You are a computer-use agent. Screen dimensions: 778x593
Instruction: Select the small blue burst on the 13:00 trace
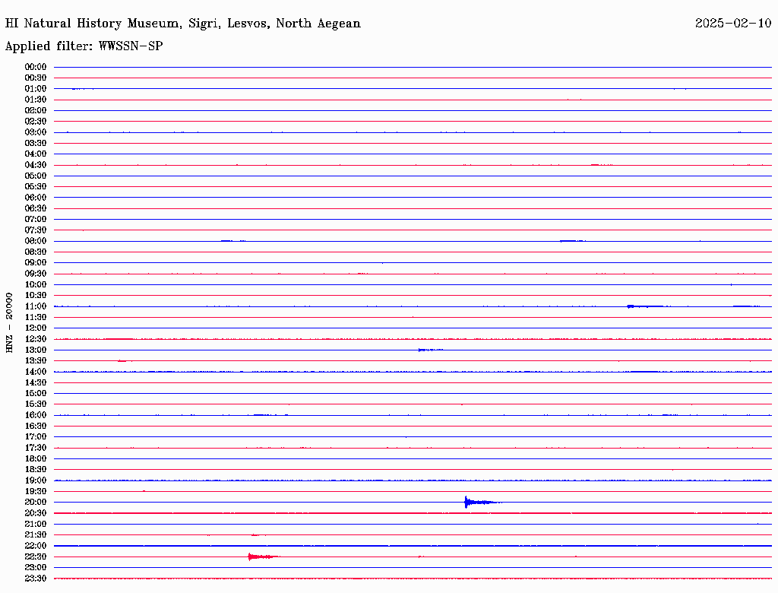click(x=431, y=350)
